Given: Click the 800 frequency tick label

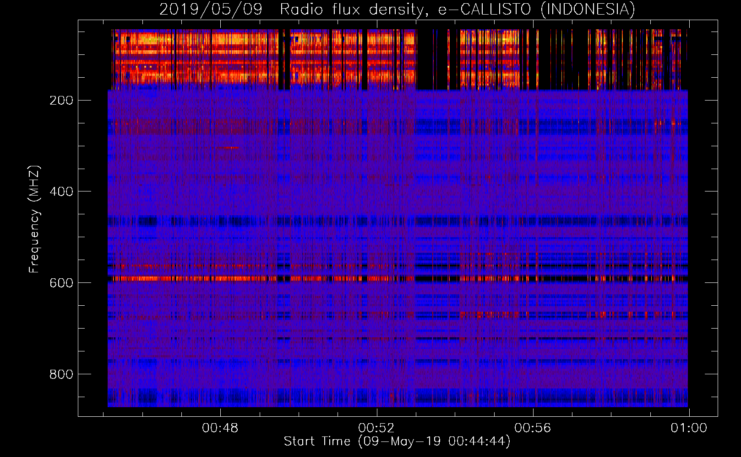Looking at the screenshot, I should 61,374.
